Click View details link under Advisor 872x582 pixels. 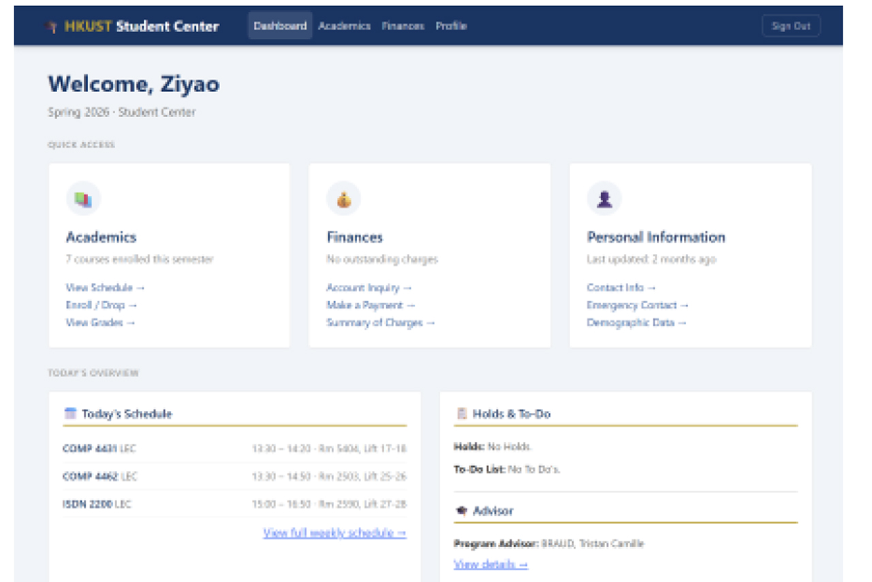tap(490, 564)
